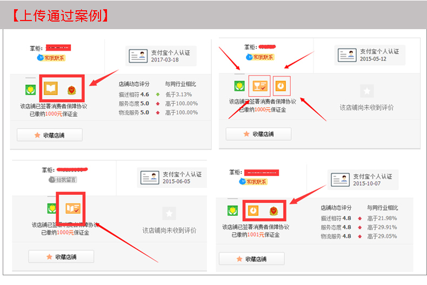This screenshot has width=427, height=285.
Task: Click the red arrow next to 高于29.91%
Action: 360,227
